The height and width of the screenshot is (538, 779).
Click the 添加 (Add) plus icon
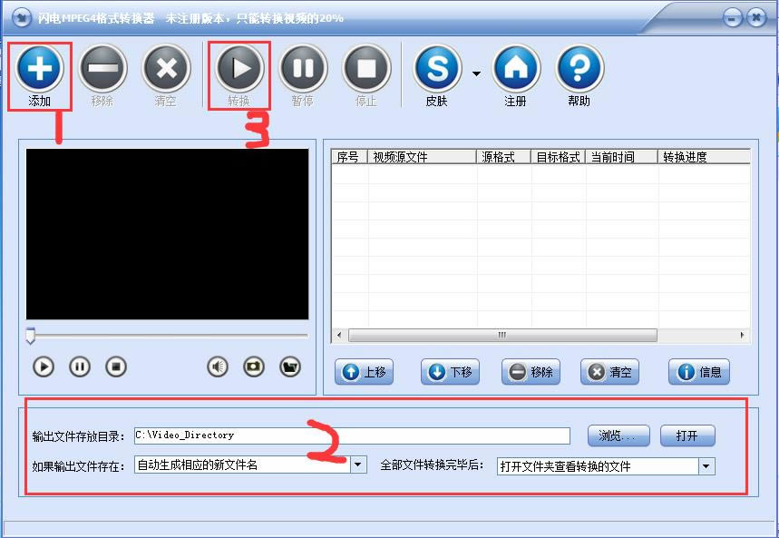(39, 68)
